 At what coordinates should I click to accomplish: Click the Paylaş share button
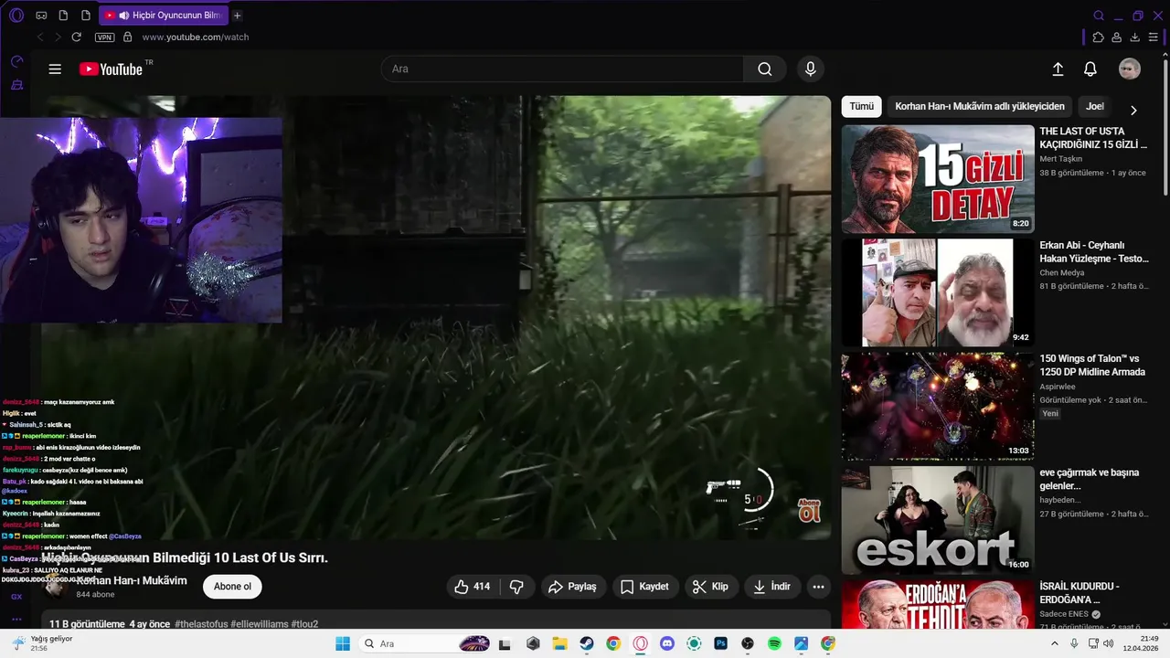point(572,587)
